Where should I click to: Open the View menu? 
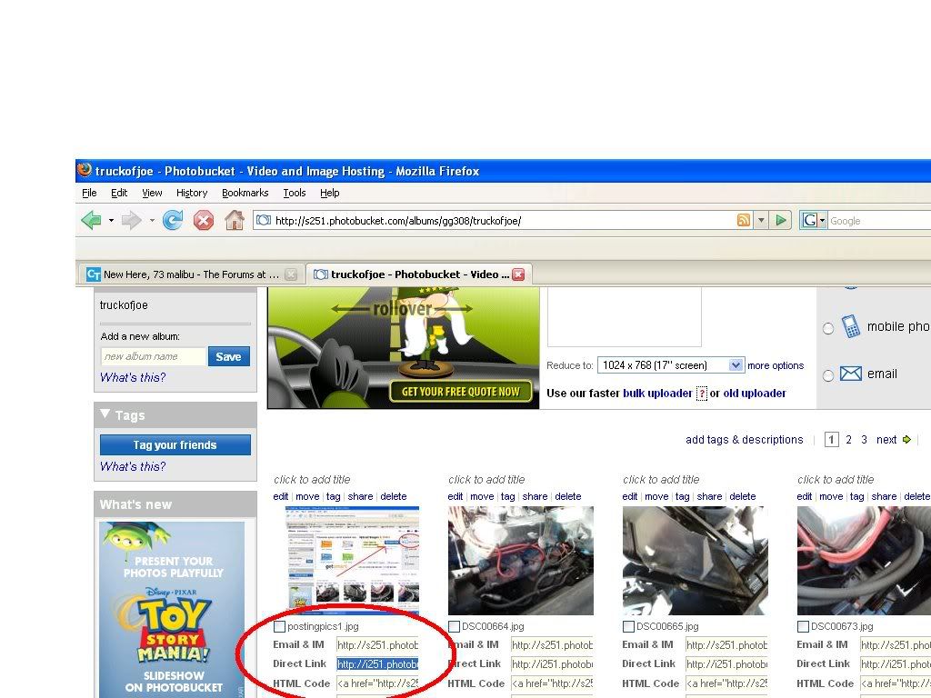click(152, 193)
